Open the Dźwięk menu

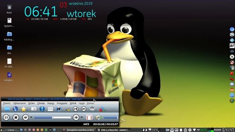pyautogui.click(x=41, y=103)
